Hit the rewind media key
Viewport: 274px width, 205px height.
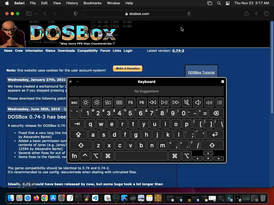click(x=153, y=102)
